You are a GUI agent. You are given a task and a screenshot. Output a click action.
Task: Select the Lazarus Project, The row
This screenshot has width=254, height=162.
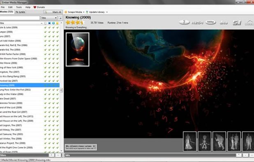(x=30, y=143)
